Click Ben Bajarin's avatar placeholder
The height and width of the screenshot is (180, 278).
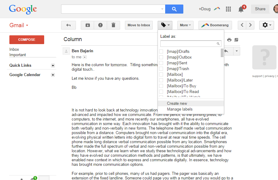66,51
